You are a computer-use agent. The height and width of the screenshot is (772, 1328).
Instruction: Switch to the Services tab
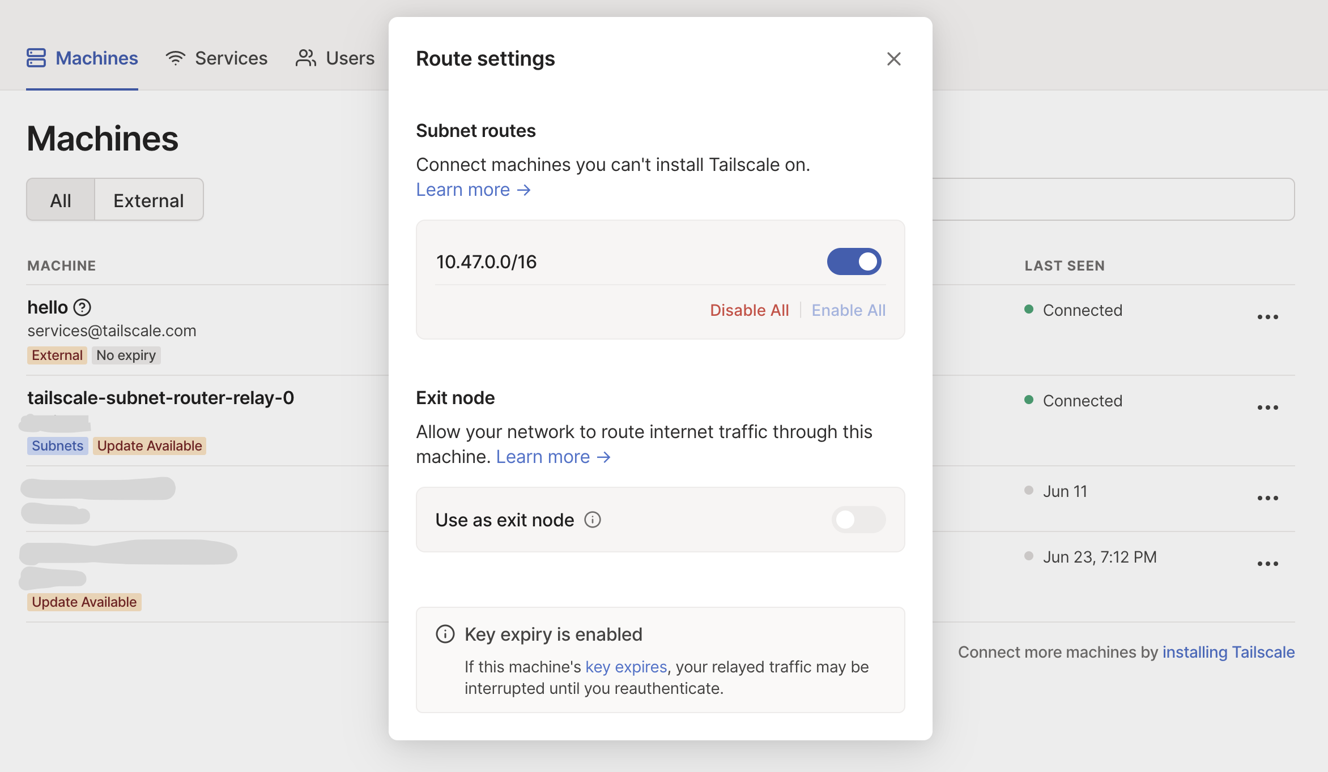point(216,58)
